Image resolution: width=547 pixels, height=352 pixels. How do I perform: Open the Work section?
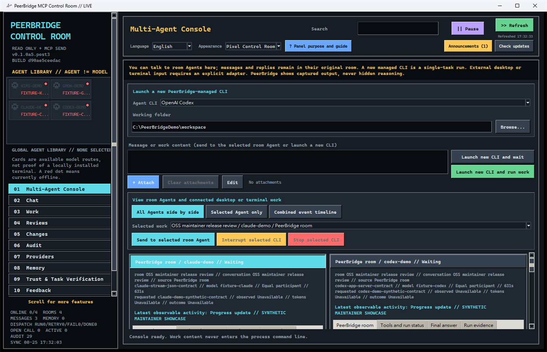coord(59,212)
